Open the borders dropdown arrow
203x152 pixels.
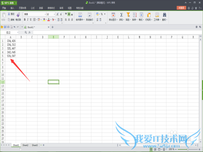click(37, 20)
